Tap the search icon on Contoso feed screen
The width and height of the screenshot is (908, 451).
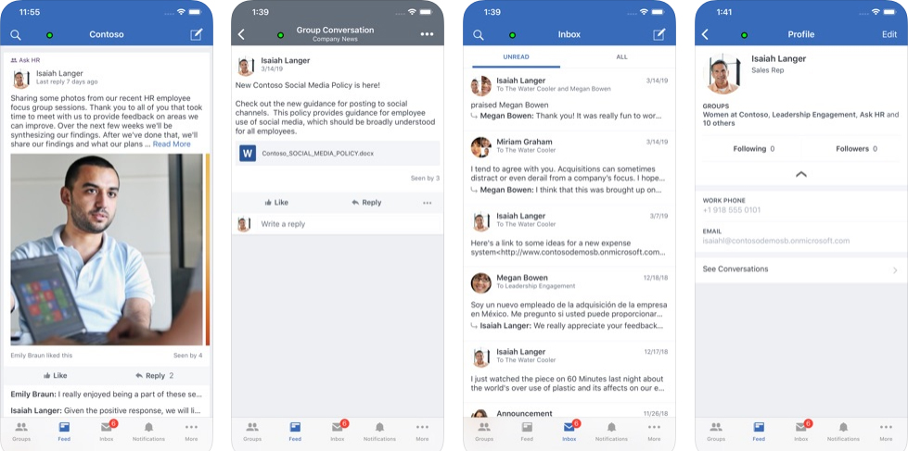tap(16, 35)
